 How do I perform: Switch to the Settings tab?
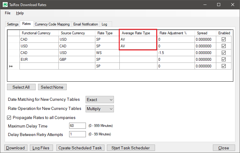coord(13,24)
